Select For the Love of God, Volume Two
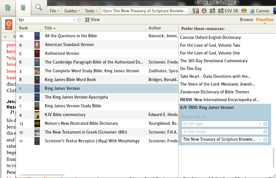 [x=210, y=45]
